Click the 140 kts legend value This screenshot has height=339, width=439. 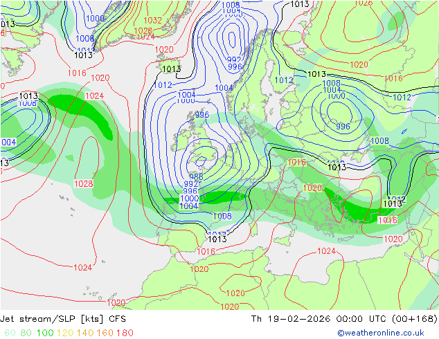click(85, 333)
